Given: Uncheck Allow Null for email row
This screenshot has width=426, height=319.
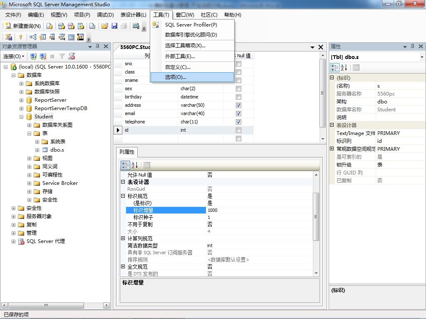Looking at the screenshot, I should [x=238, y=114].
